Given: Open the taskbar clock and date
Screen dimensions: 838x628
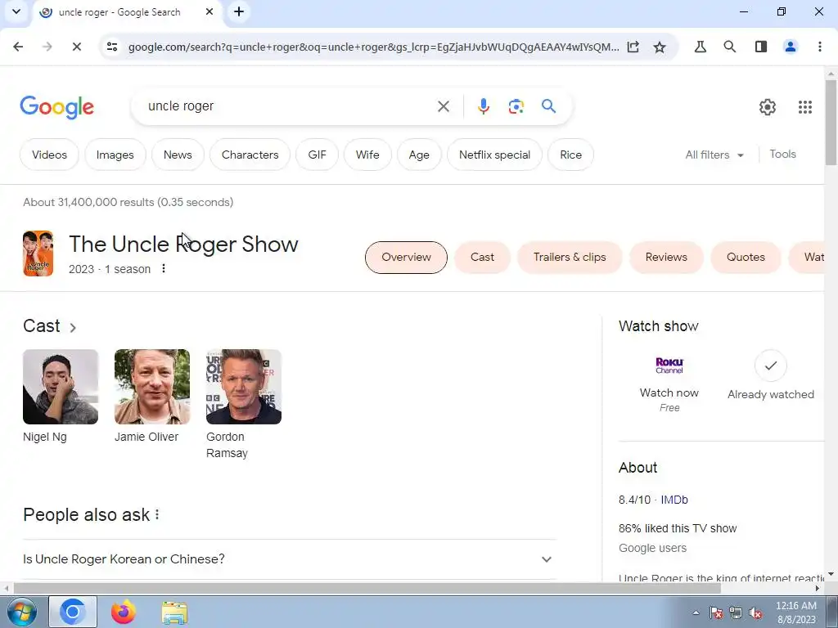Looking at the screenshot, I should [x=795, y=612].
